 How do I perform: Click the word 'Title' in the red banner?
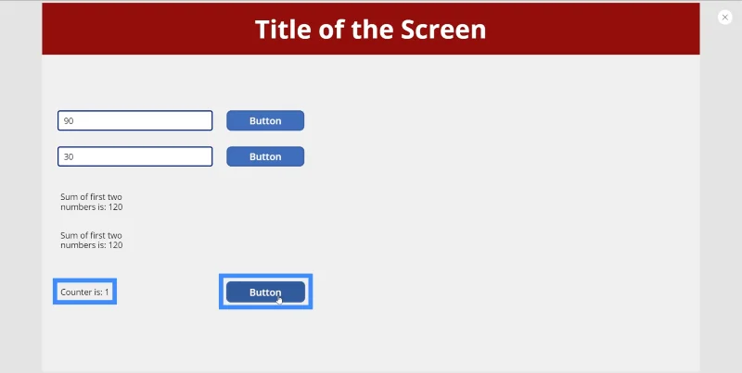[284, 30]
